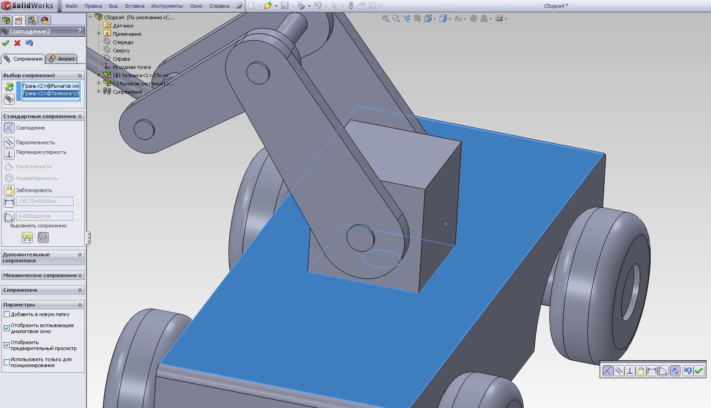Click the Display Style cube icon
This screenshot has width=711, height=408.
[443, 18]
